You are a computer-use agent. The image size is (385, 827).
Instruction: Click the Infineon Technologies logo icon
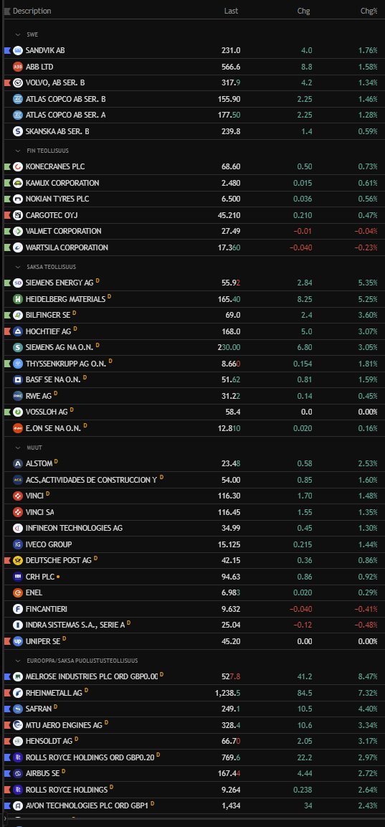pyautogui.click(x=17, y=528)
